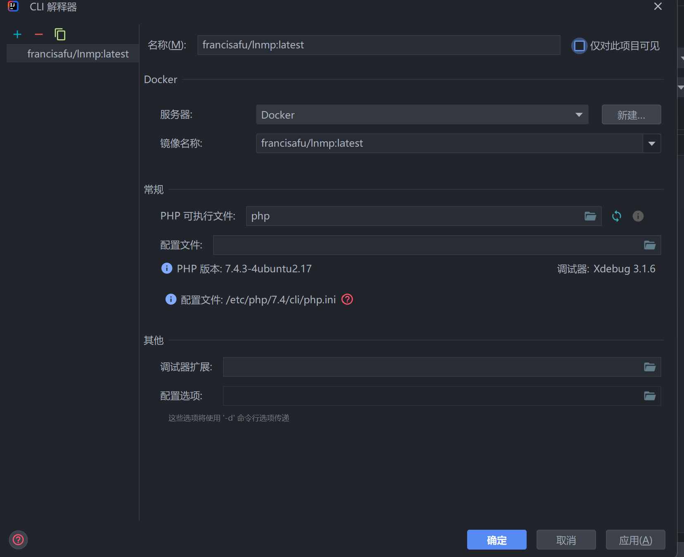Apply changes with 应用 button
The width and height of the screenshot is (684, 557).
(635, 540)
